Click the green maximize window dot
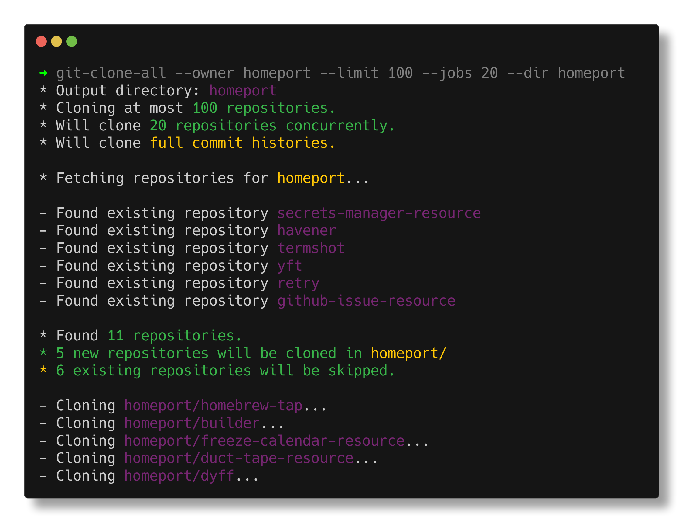Image resolution: width=693 pixels, height=532 pixels. [x=71, y=41]
